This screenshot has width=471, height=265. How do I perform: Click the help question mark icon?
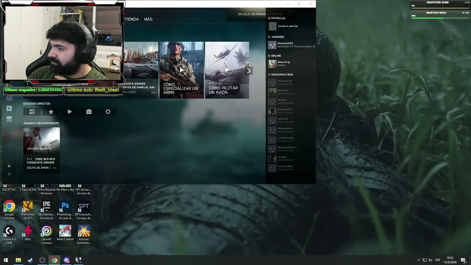[x=9, y=166]
